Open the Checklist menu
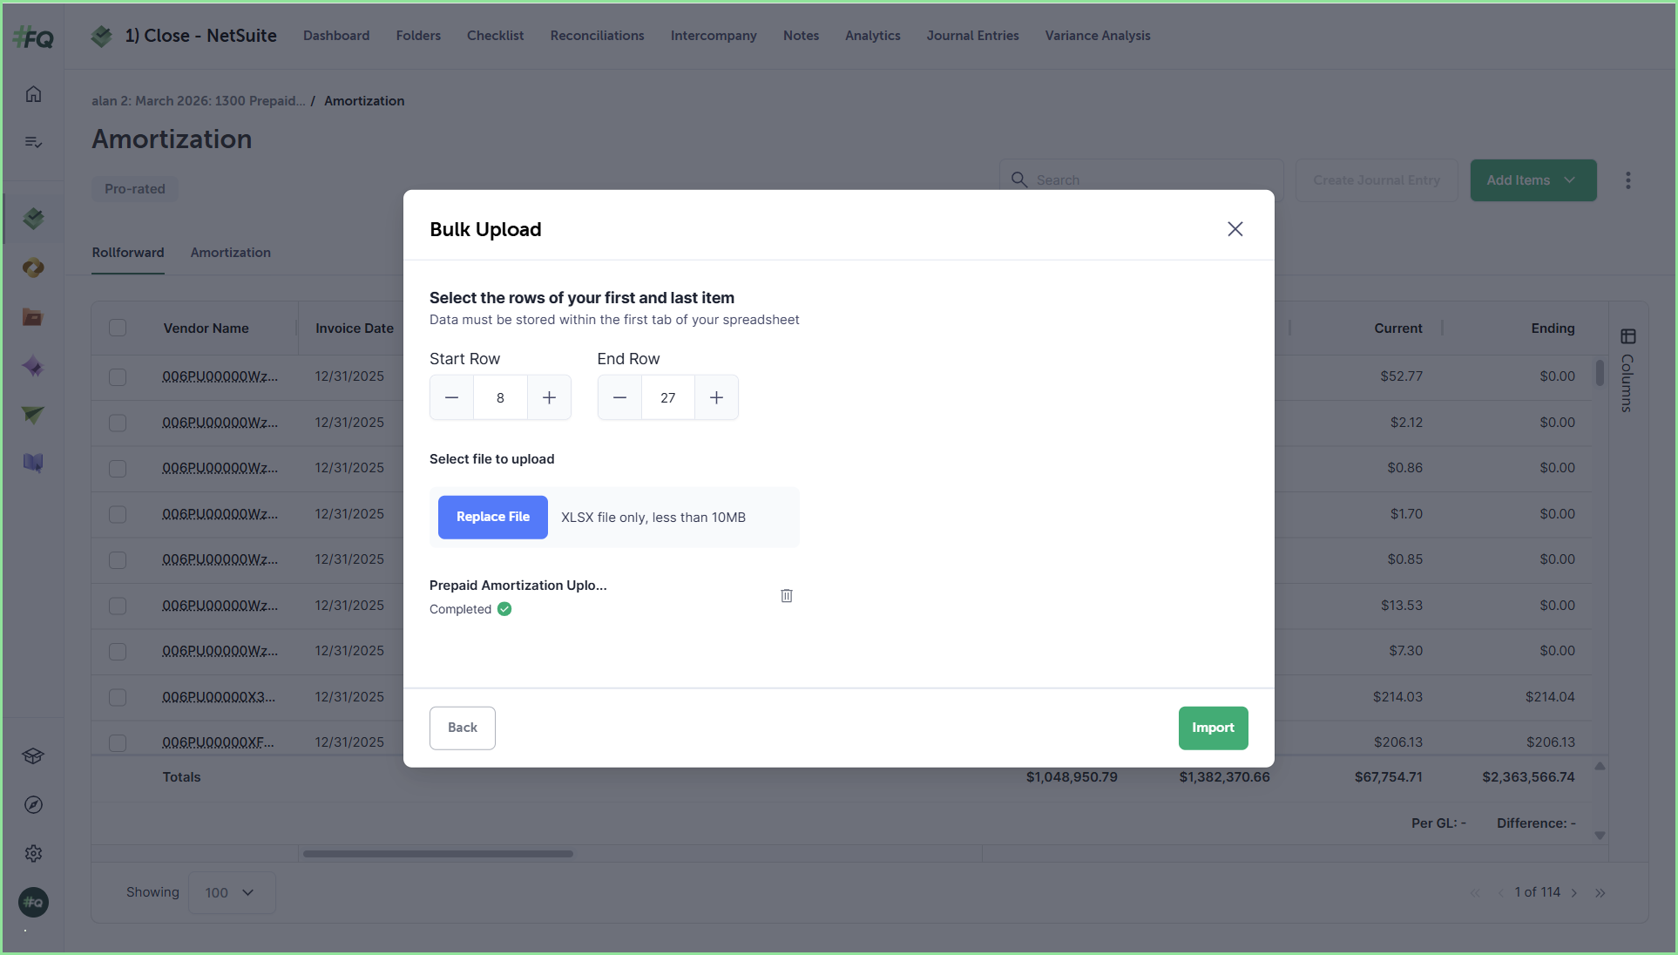This screenshot has height=955, width=1678. tap(495, 36)
